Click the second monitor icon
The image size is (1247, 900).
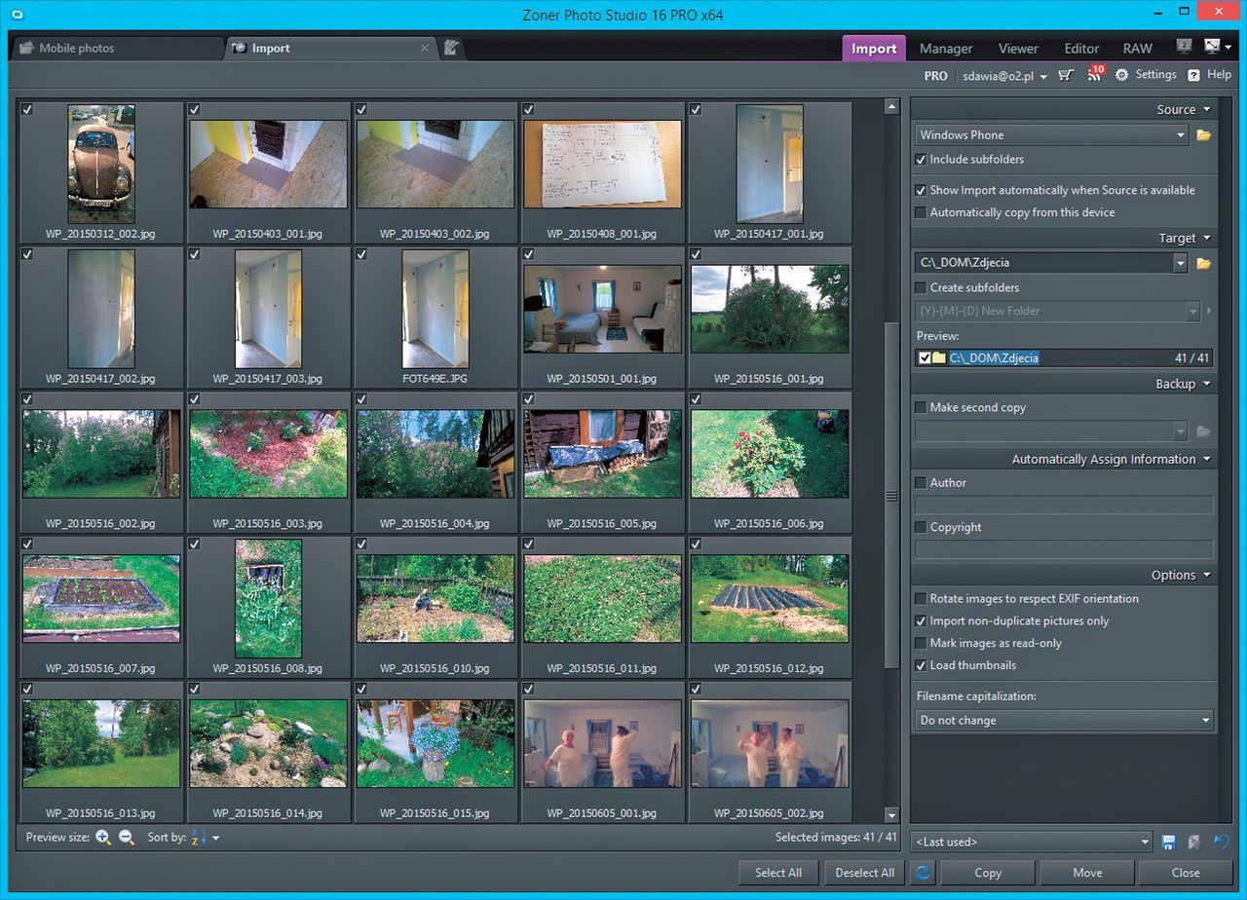(1184, 47)
